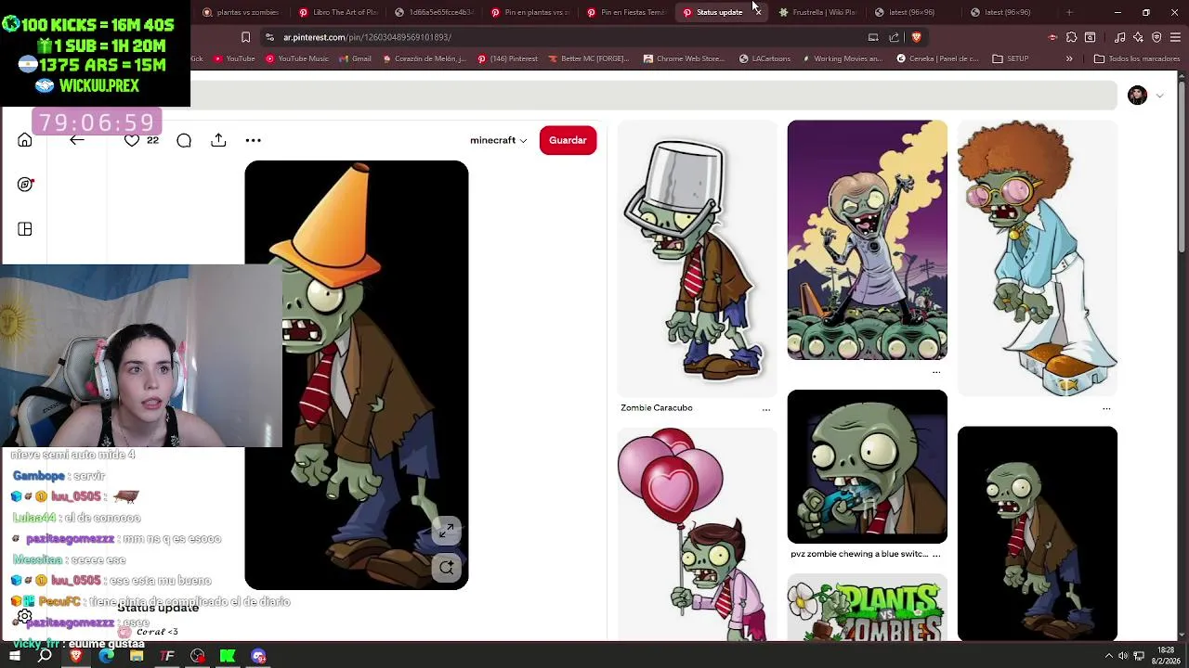Open the gargantuar zombie horde pin
1189x668 pixels.
coord(868,239)
